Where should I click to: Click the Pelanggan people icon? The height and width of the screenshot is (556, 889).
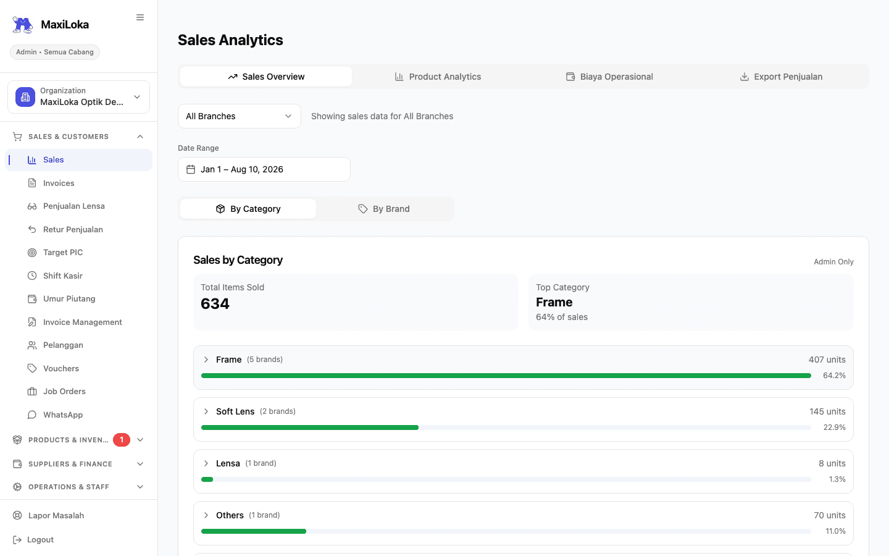[x=32, y=345]
